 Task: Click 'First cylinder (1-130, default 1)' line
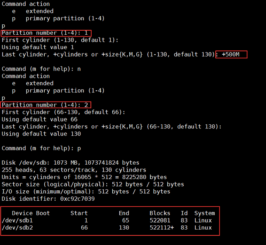click(60, 40)
